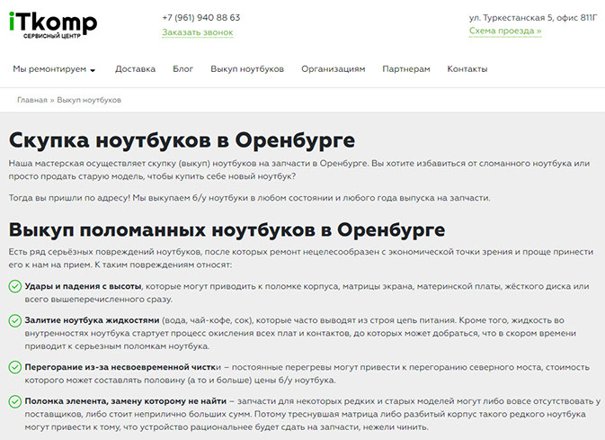The width and height of the screenshot is (605, 440).
Task: Click the Выкуп поломанных ноутбуков в Оренбурге heading
Action: tap(227, 229)
